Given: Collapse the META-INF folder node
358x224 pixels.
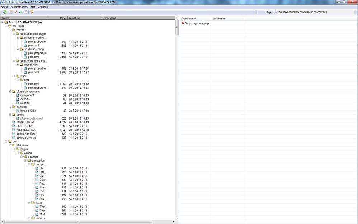Looking at the screenshot, I should [x=6, y=26].
